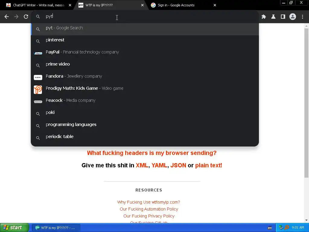Select the poki suggestion
The height and width of the screenshot is (232, 309).
point(145,114)
